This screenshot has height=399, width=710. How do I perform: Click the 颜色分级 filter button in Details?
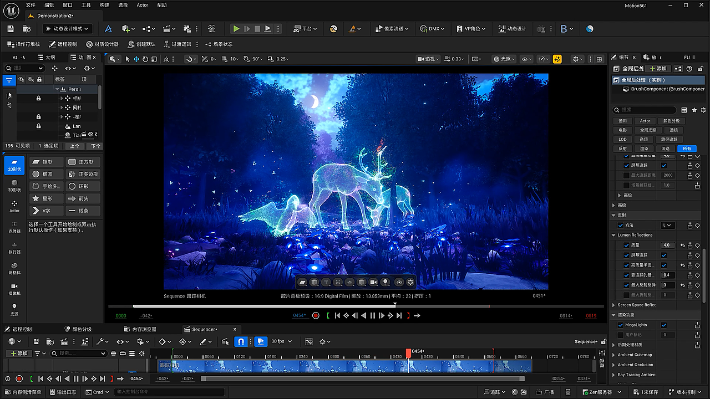[671, 121]
